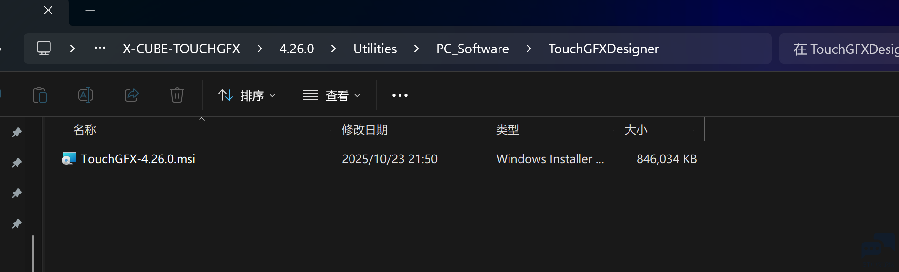Expand the hidden breadcrumb folders ellipsis
The image size is (899, 272).
coord(100,48)
